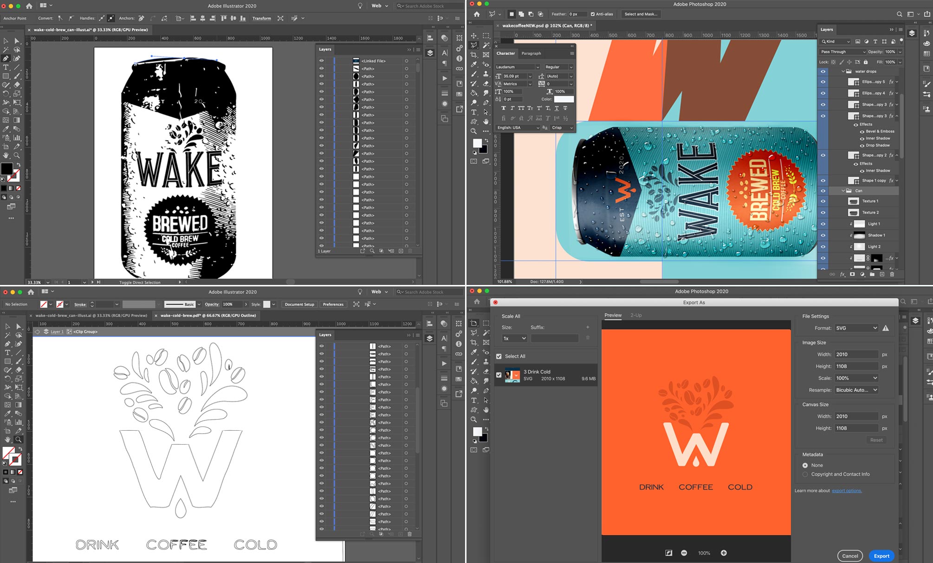
Task: Click the Export button
Action: click(881, 556)
